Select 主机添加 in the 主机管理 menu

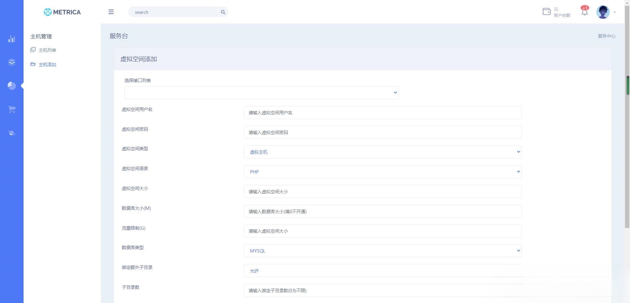(x=47, y=64)
